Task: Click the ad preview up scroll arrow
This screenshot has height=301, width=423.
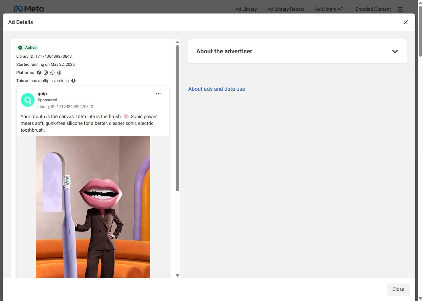Action: pos(177,42)
